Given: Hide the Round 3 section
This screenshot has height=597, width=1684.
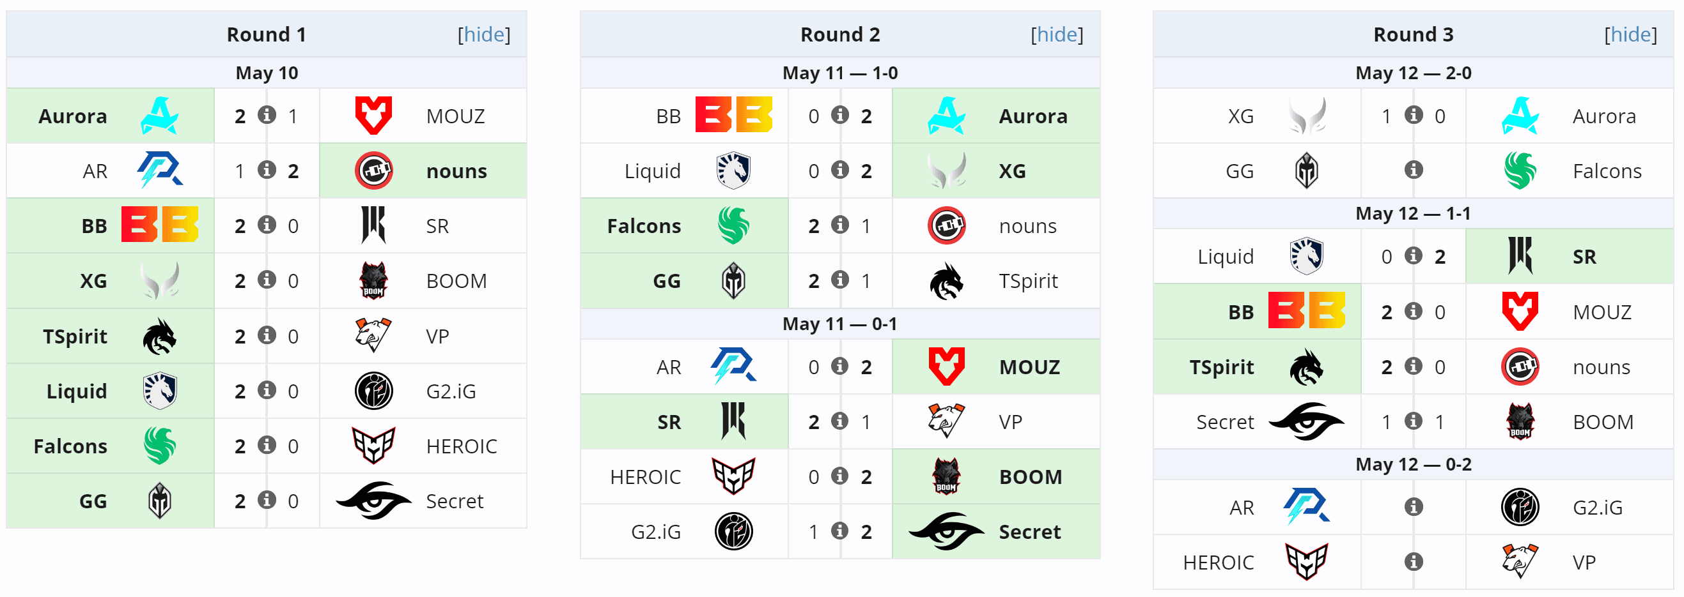Looking at the screenshot, I should [1631, 34].
